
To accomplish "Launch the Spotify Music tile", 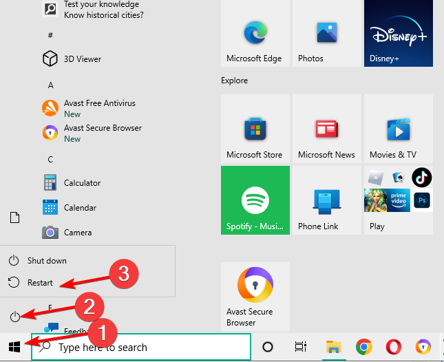I will (255, 200).
